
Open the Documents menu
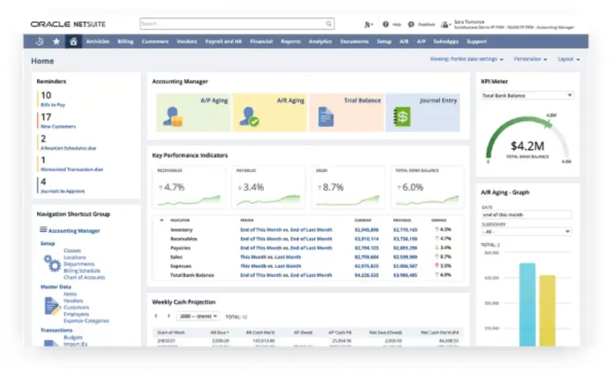click(x=354, y=41)
